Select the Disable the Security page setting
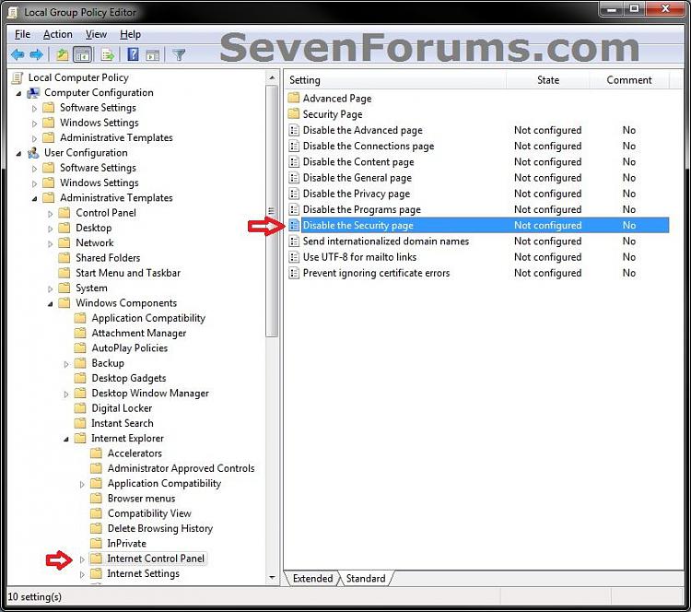This screenshot has width=691, height=612. [478, 225]
